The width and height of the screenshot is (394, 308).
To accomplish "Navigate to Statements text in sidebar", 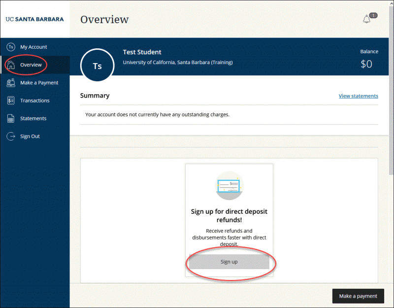I will 33,118.
